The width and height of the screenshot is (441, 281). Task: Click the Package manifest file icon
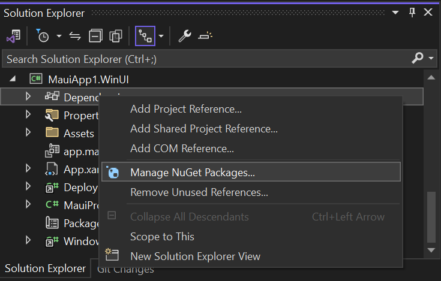(x=52, y=223)
